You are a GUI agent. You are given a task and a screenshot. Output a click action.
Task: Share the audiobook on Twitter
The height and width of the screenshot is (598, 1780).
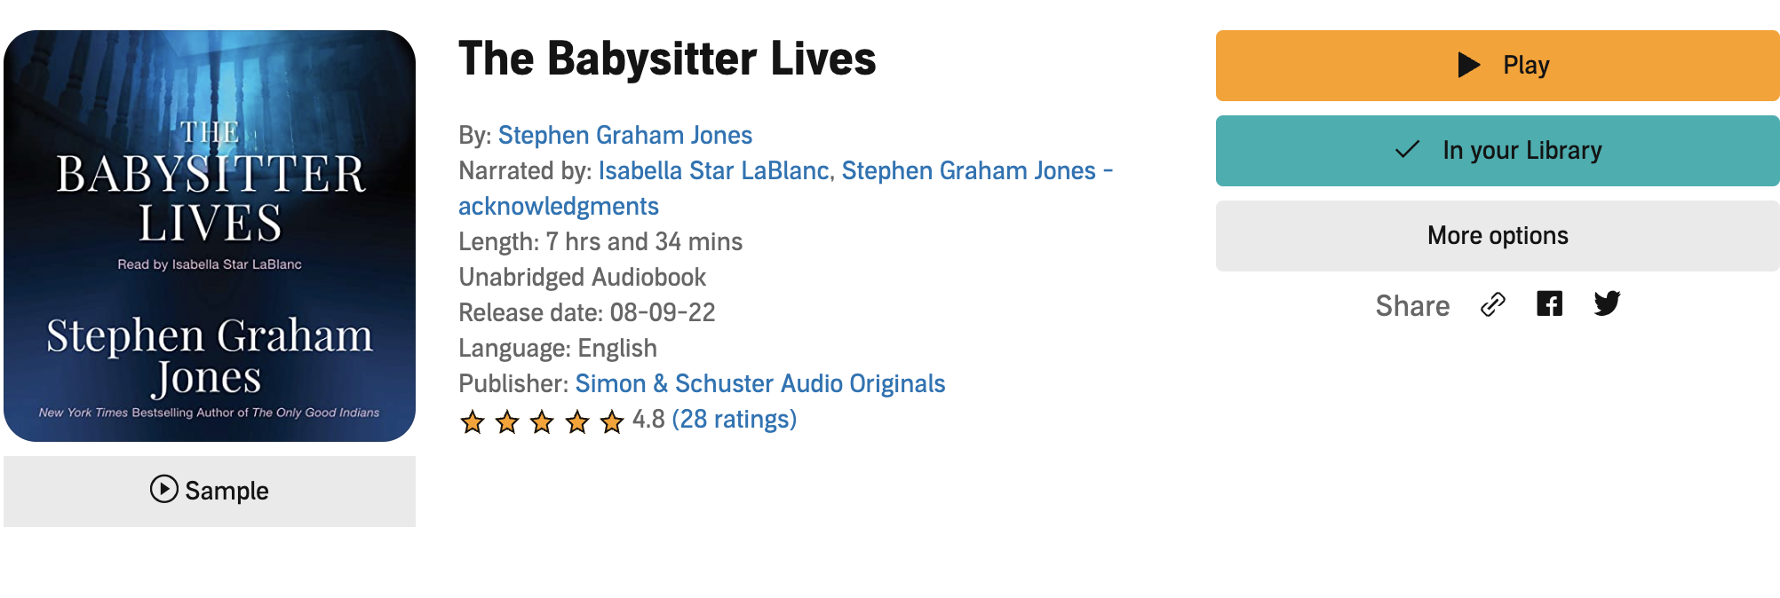pos(1607,304)
